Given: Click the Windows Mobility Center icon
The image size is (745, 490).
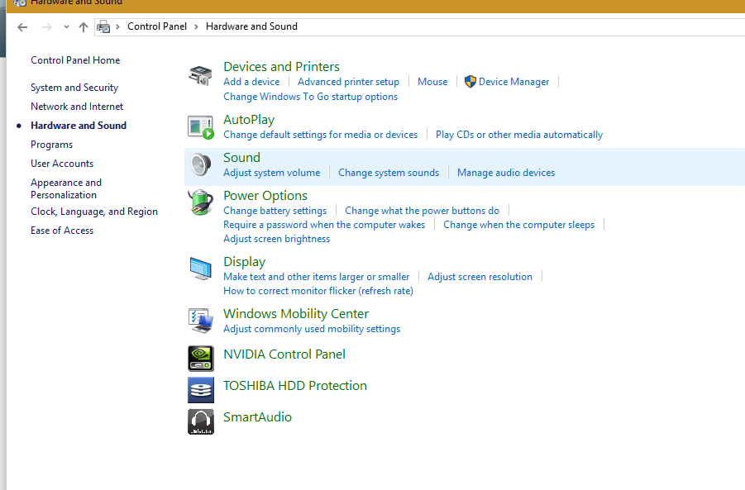Looking at the screenshot, I should click(x=200, y=321).
